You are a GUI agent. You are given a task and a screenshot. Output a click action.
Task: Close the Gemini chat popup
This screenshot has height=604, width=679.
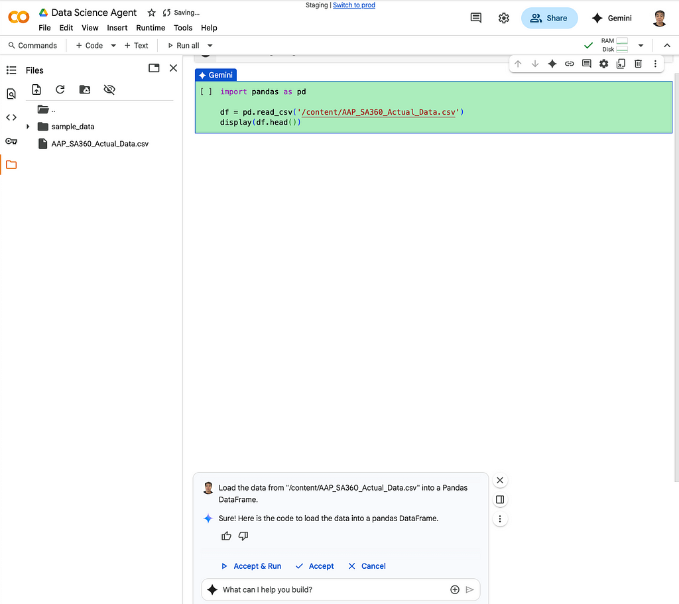point(500,480)
